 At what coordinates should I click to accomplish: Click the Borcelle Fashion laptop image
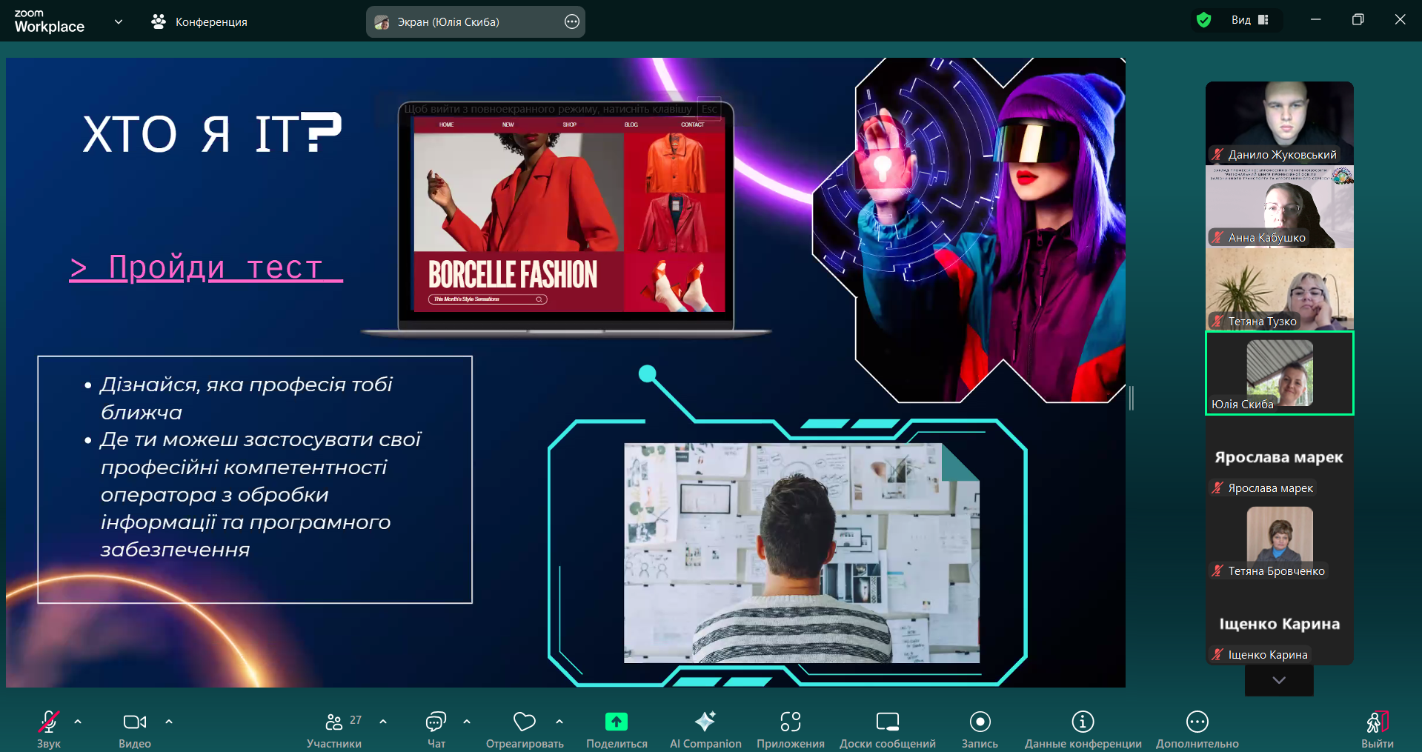pyautogui.click(x=566, y=219)
